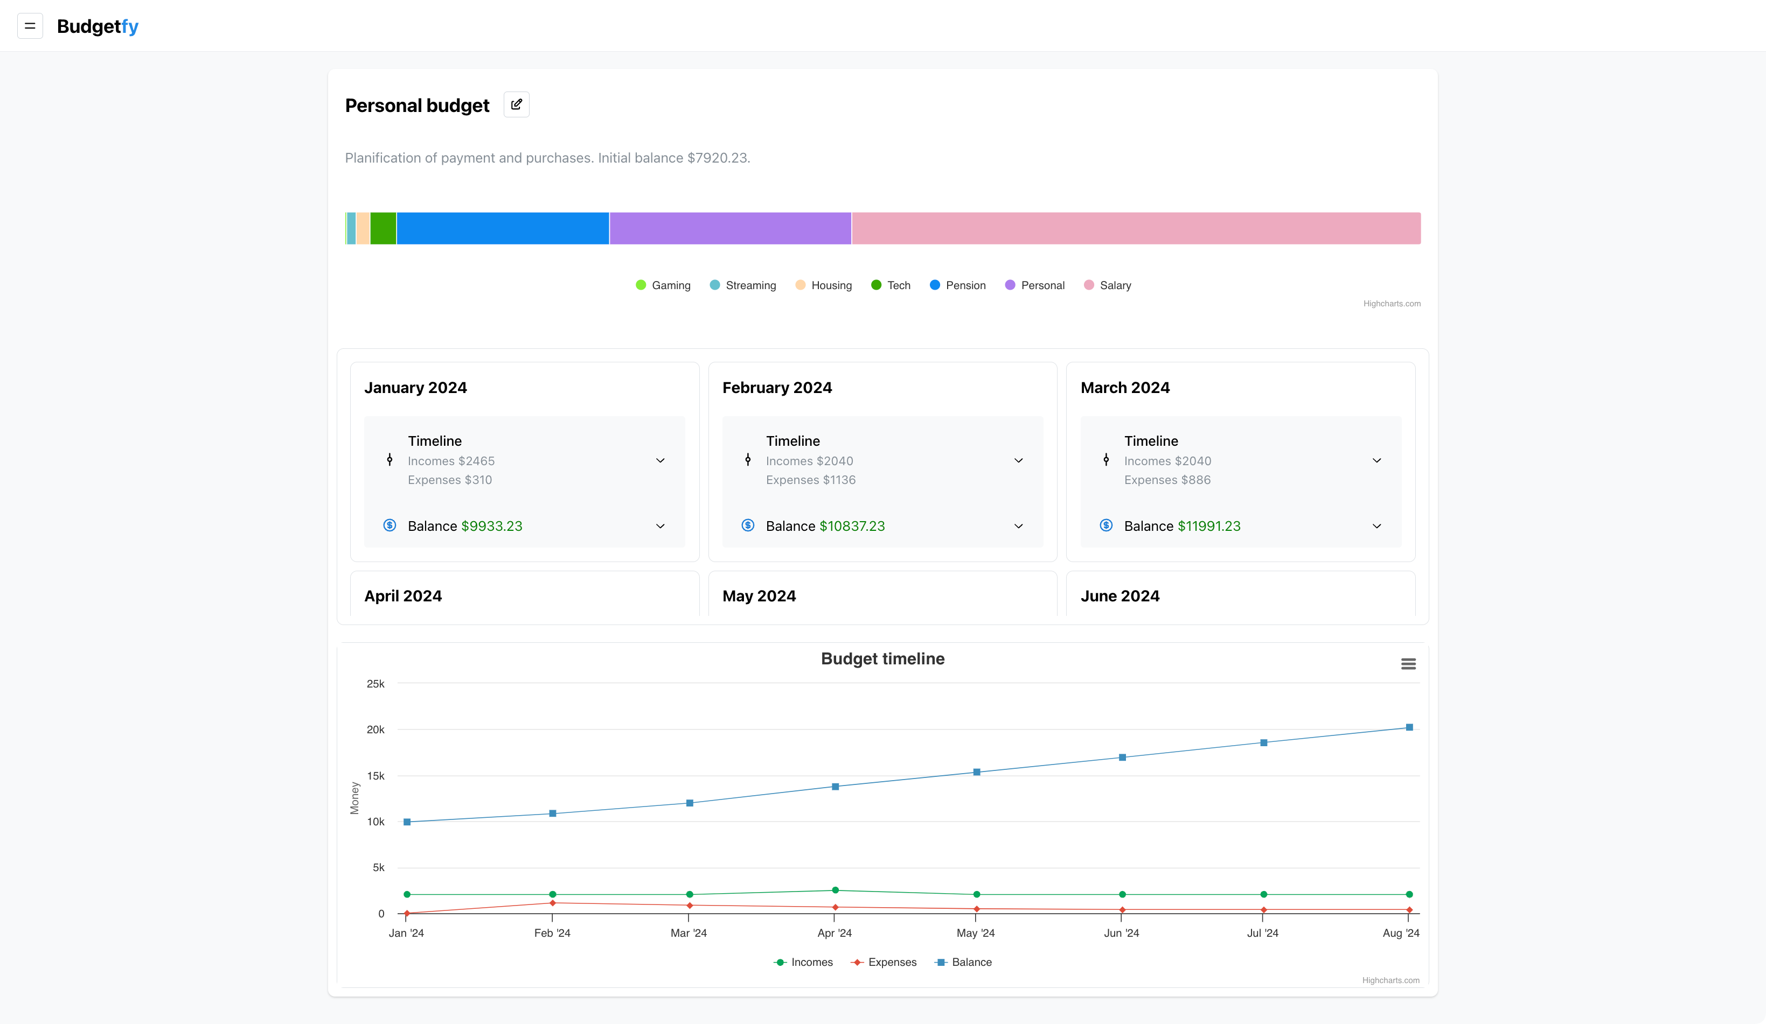Viewport: 1766px width, 1024px height.
Task: Click January balance dollar icon
Action: (390, 525)
